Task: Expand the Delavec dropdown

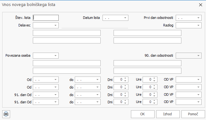Action: click(x=56, y=26)
